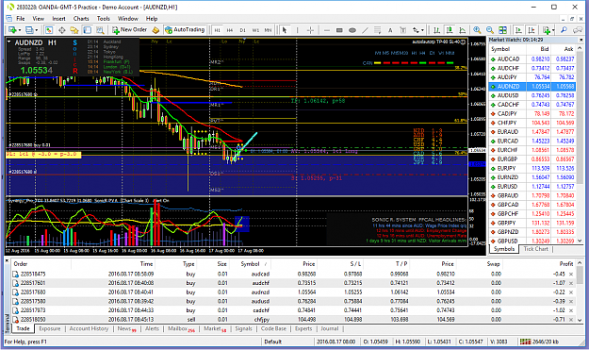Screen dimensions: 589x350
Task: Open the Insert menu
Action: click(x=58, y=19)
